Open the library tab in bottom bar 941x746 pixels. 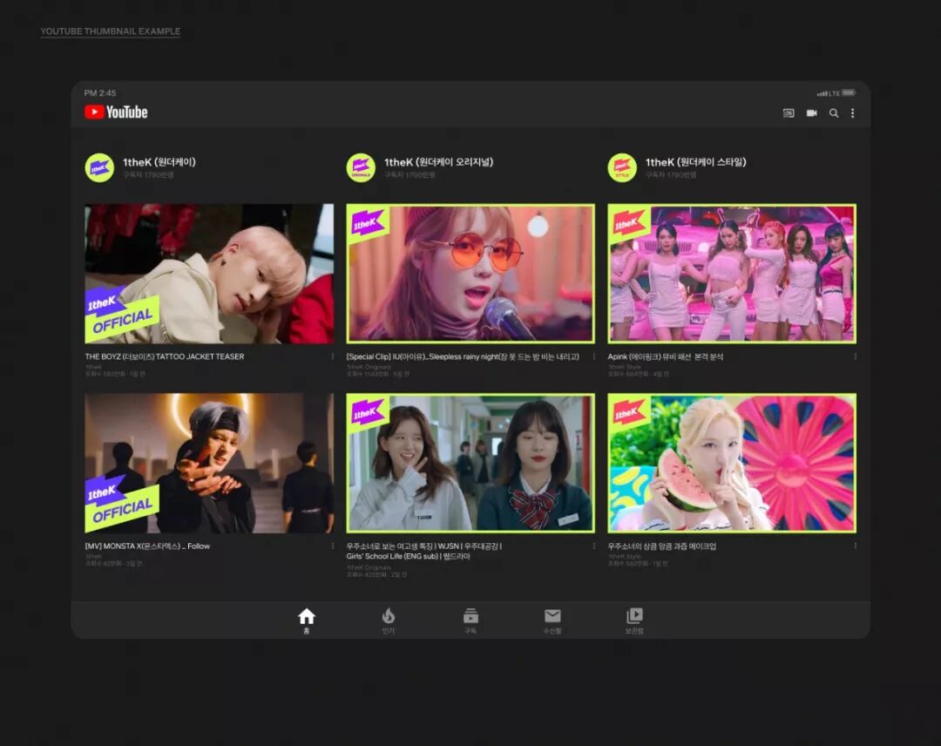(x=634, y=621)
